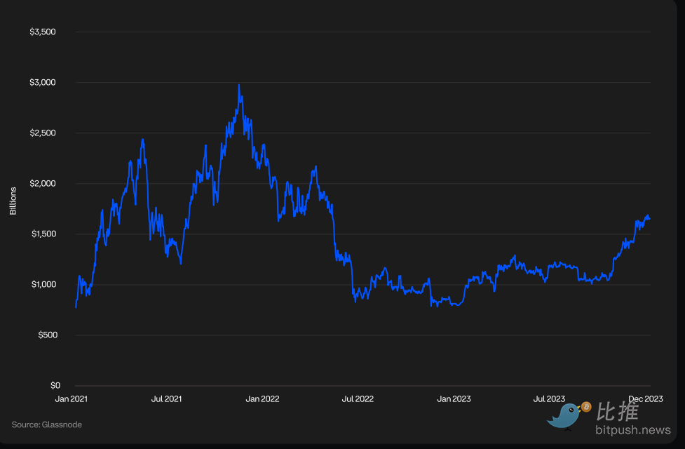
Task: Click the chart line's highest peak near $3,000
Action: point(239,86)
